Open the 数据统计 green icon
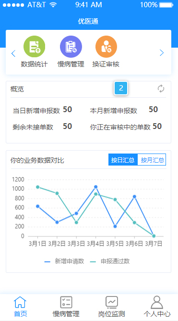This screenshot has height=321, width=178. pyautogui.click(x=34, y=47)
